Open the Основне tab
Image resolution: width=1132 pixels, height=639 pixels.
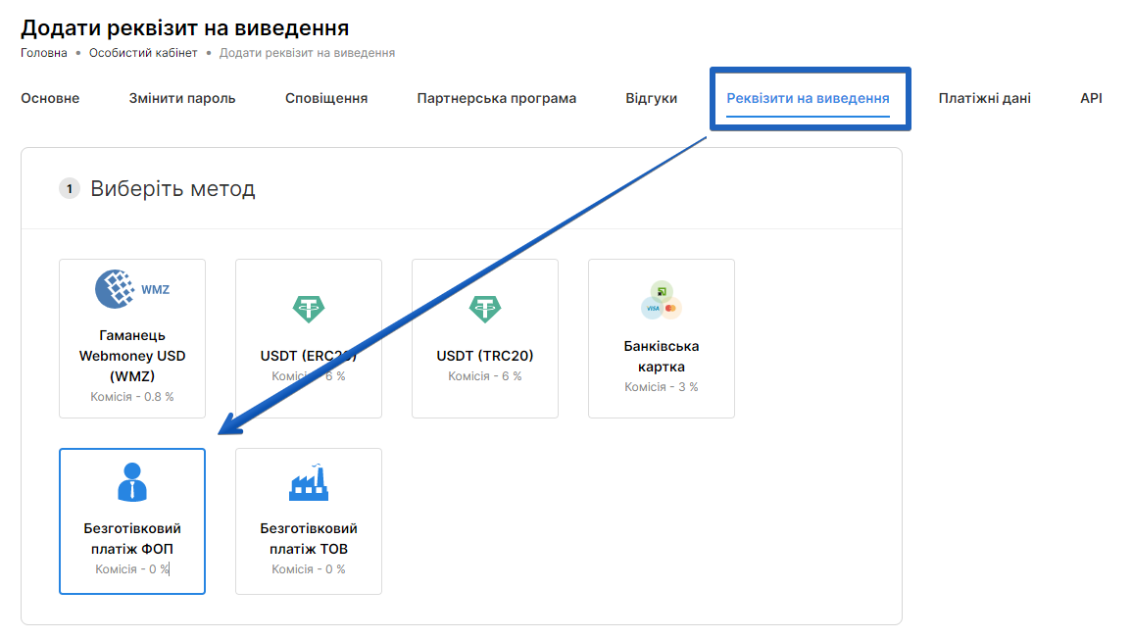(x=50, y=98)
